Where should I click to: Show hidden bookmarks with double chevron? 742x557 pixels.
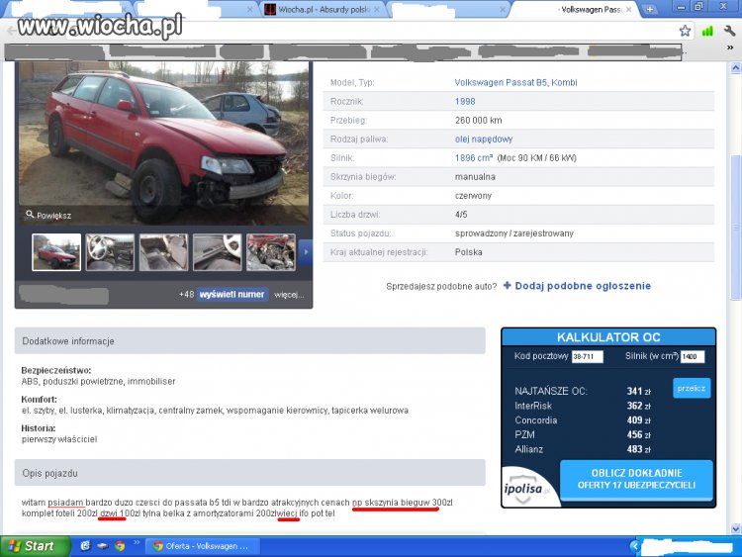coord(730,47)
